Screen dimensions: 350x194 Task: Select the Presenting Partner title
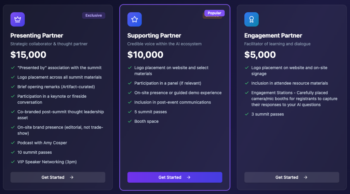pyautogui.click(x=37, y=36)
